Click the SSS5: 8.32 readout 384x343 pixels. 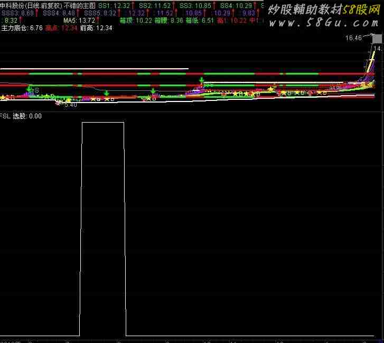point(100,13)
